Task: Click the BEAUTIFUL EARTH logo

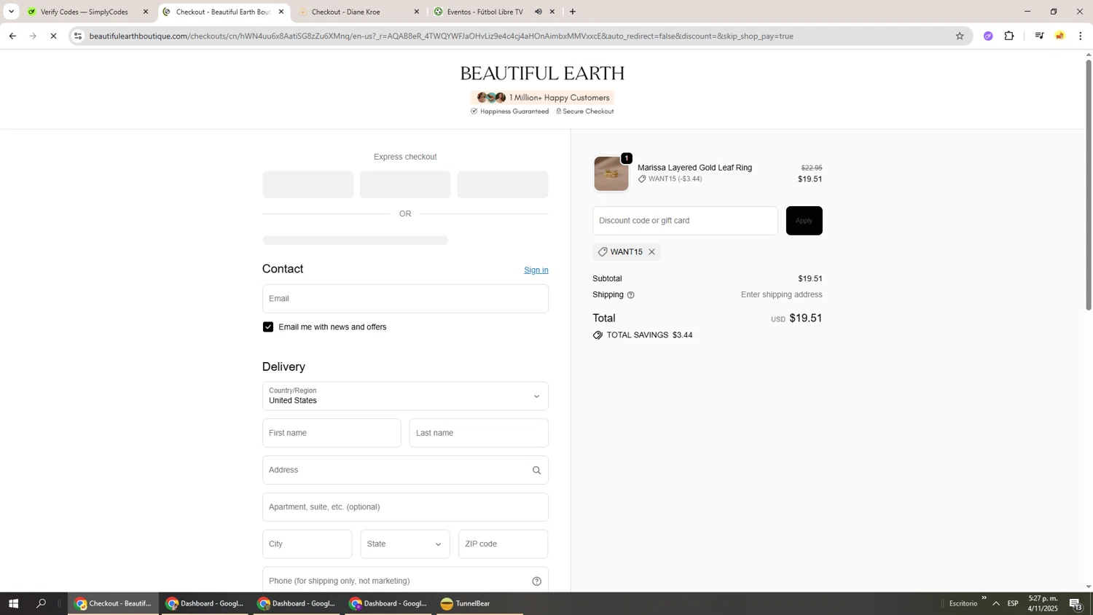Action: point(542,74)
